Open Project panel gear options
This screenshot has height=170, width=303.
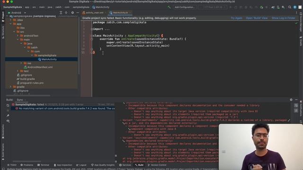pos(72,13)
